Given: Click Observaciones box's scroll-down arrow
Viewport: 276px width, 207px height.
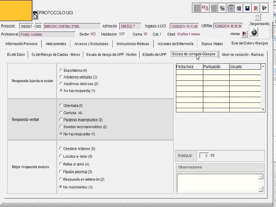Looking at the screenshot, I should tap(261, 189).
